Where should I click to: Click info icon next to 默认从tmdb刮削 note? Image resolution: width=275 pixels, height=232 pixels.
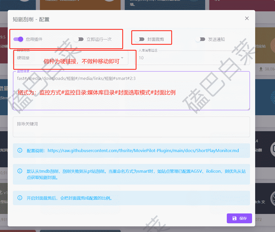20,171
